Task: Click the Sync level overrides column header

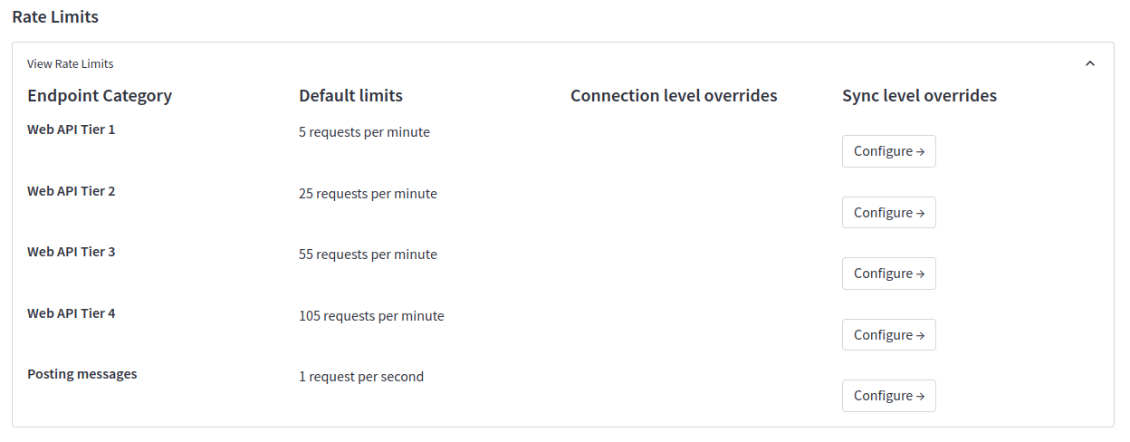Action: click(x=919, y=96)
